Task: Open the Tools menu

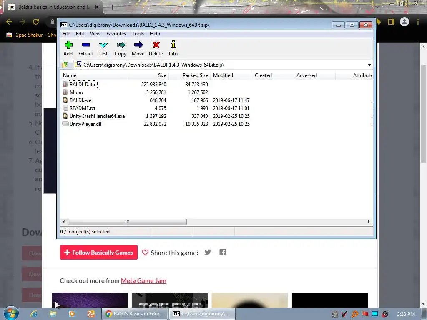Action: (138, 34)
